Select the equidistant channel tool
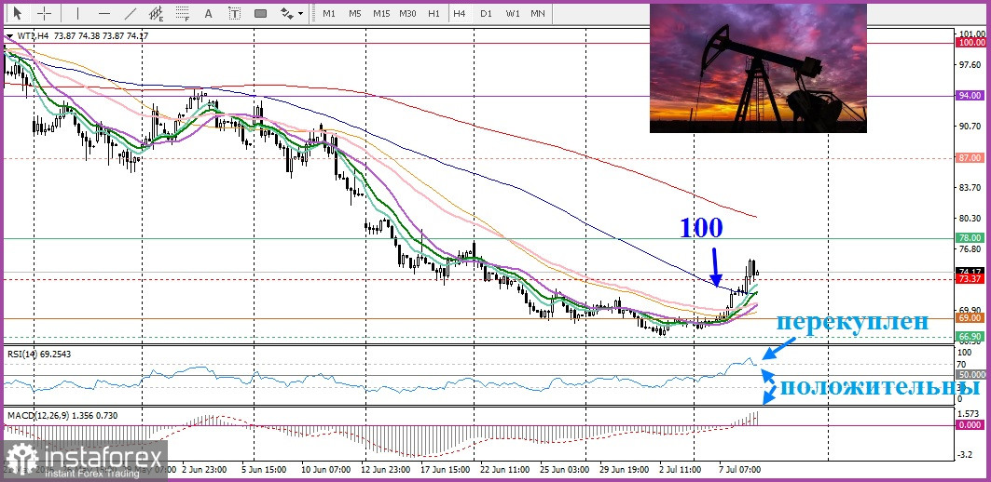Screen dimensions: 991x482 pos(156,13)
